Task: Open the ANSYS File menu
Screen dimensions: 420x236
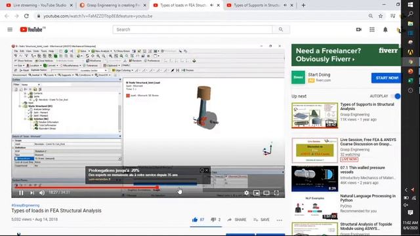Action: click(x=16, y=51)
